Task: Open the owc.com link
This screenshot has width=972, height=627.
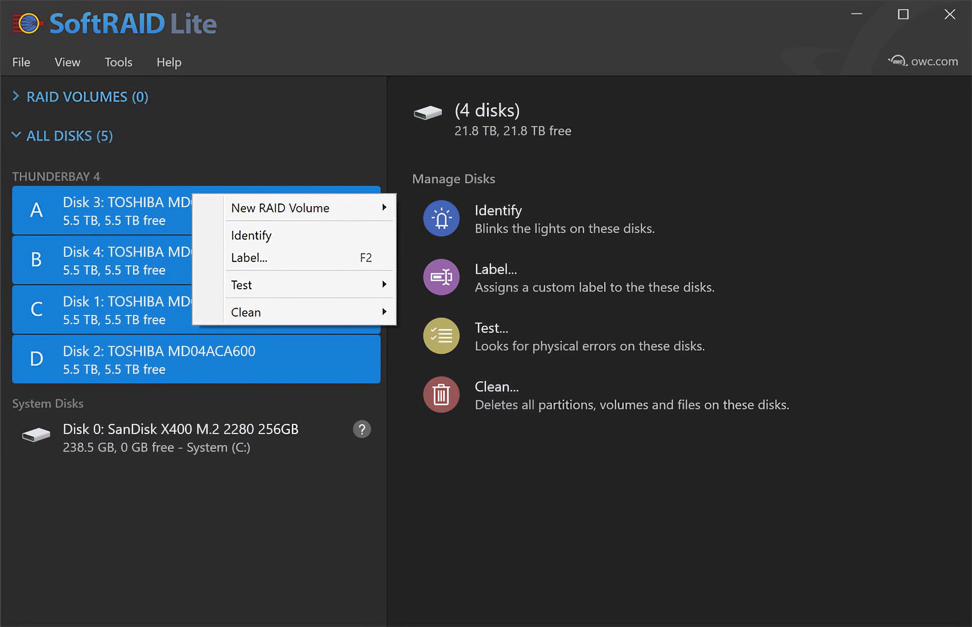Action: click(x=934, y=61)
